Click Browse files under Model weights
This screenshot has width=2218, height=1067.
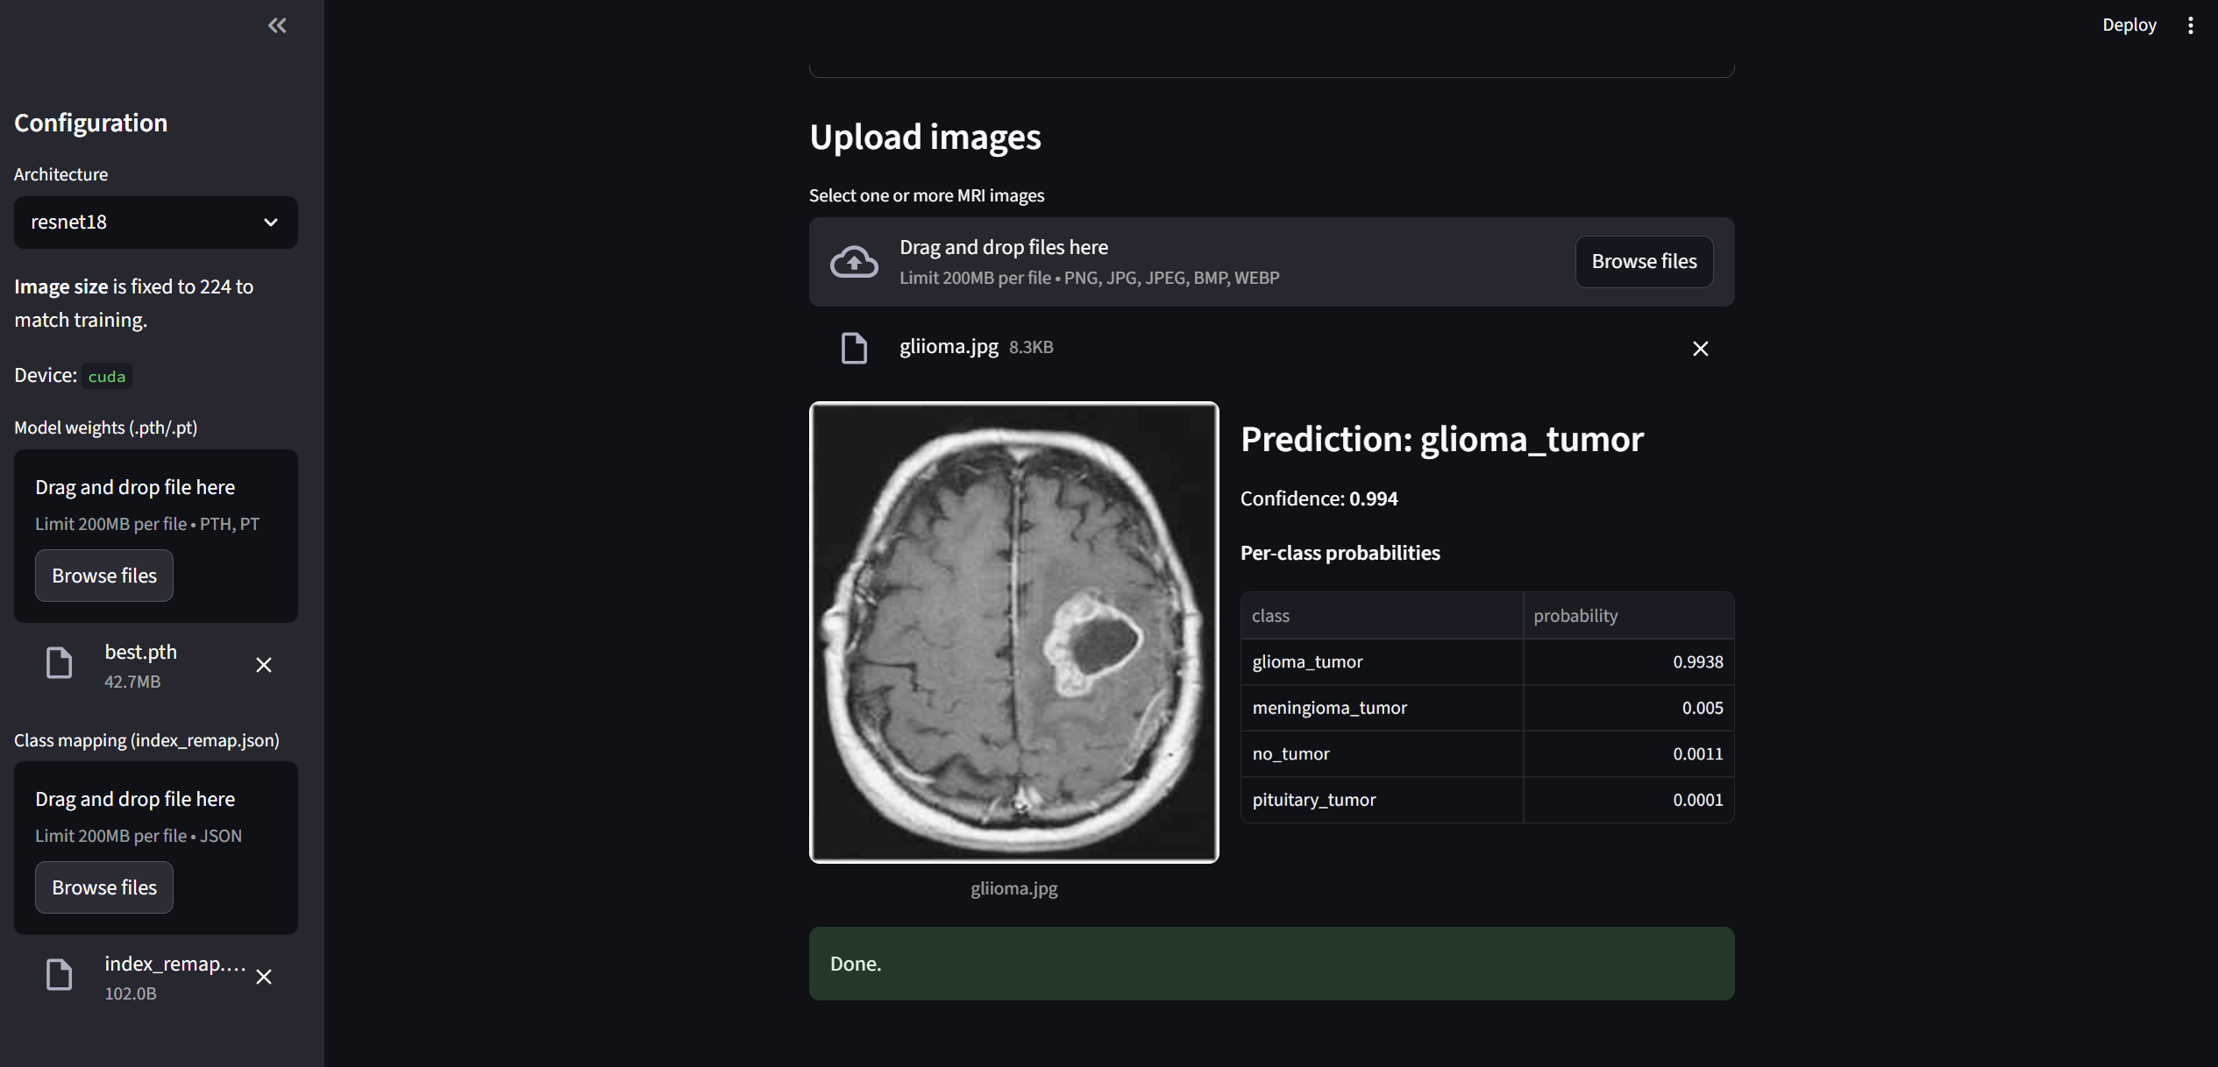pyautogui.click(x=103, y=576)
